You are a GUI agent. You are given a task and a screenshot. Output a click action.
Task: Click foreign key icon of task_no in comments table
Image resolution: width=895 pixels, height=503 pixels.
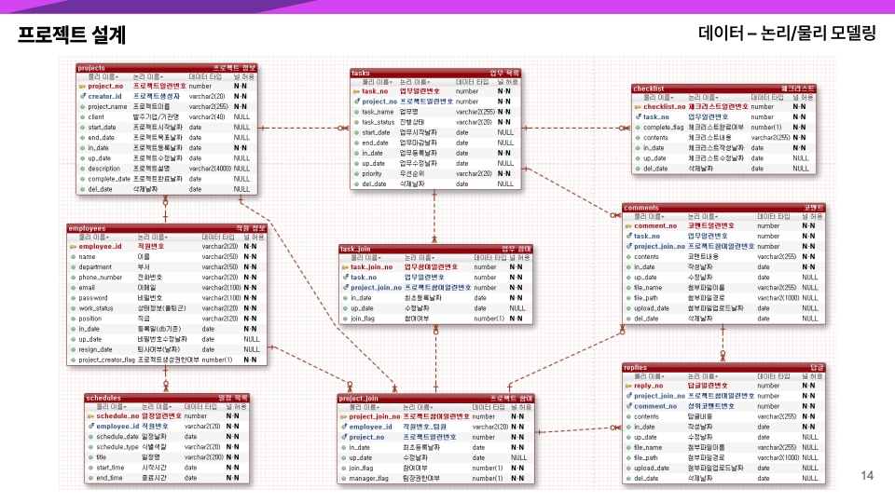[629, 236]
